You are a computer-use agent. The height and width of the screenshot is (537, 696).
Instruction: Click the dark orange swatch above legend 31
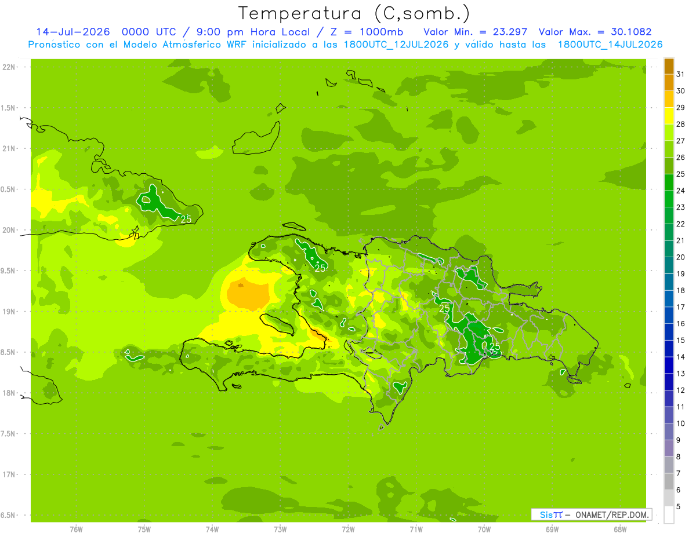pos(669,65)
